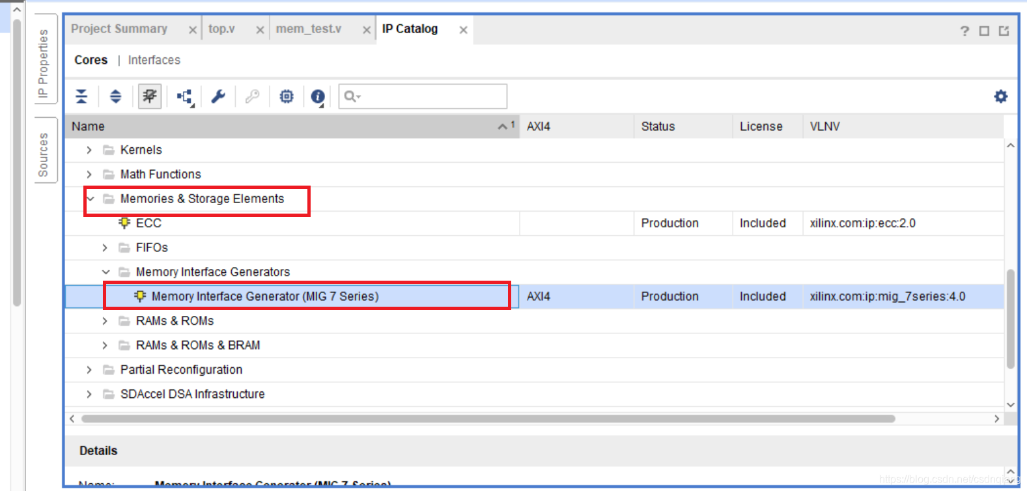The height and width of the screenshot is (491, 1027).
Task: Select the Kernels tree row
Action: (x=534, y=150)
